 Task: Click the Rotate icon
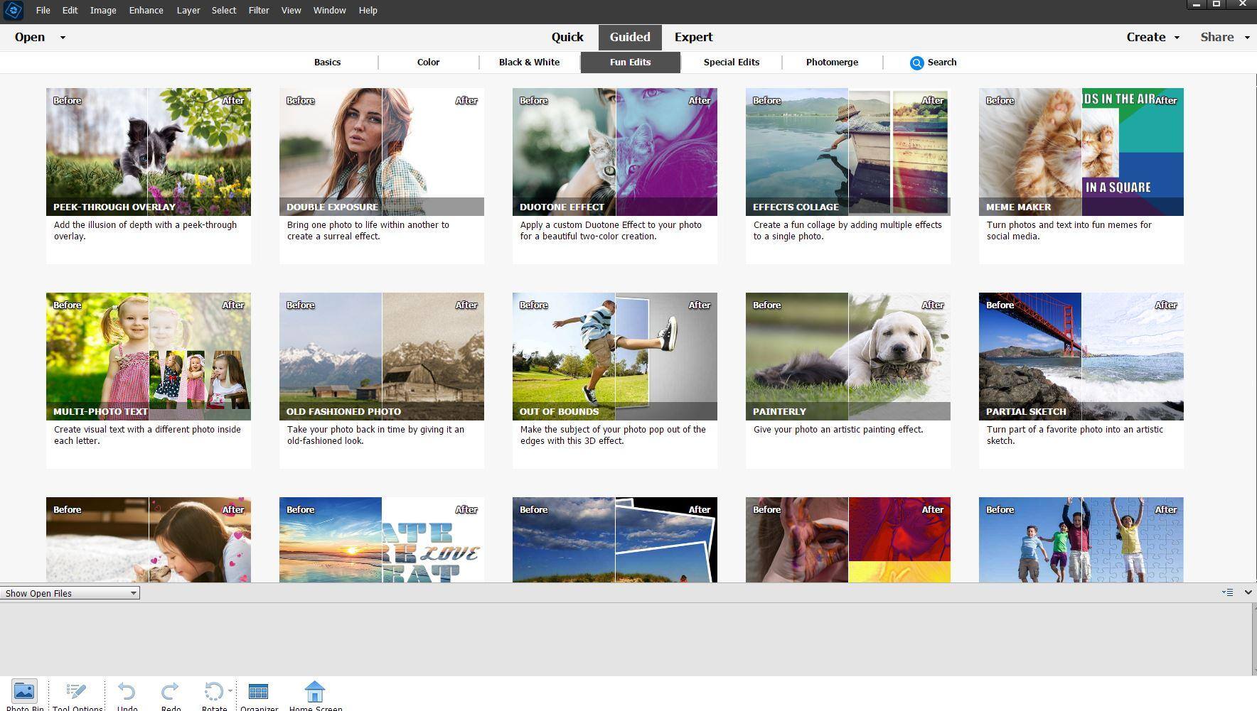point(213,691)
